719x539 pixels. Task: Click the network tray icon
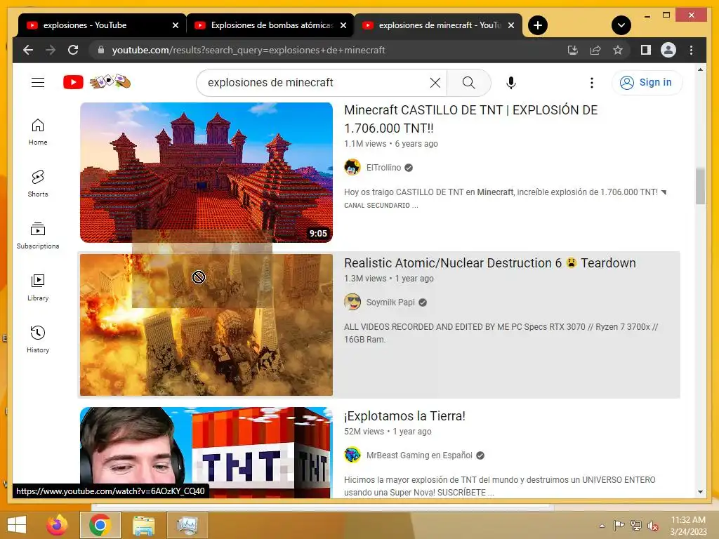click(x=635, y=526)
